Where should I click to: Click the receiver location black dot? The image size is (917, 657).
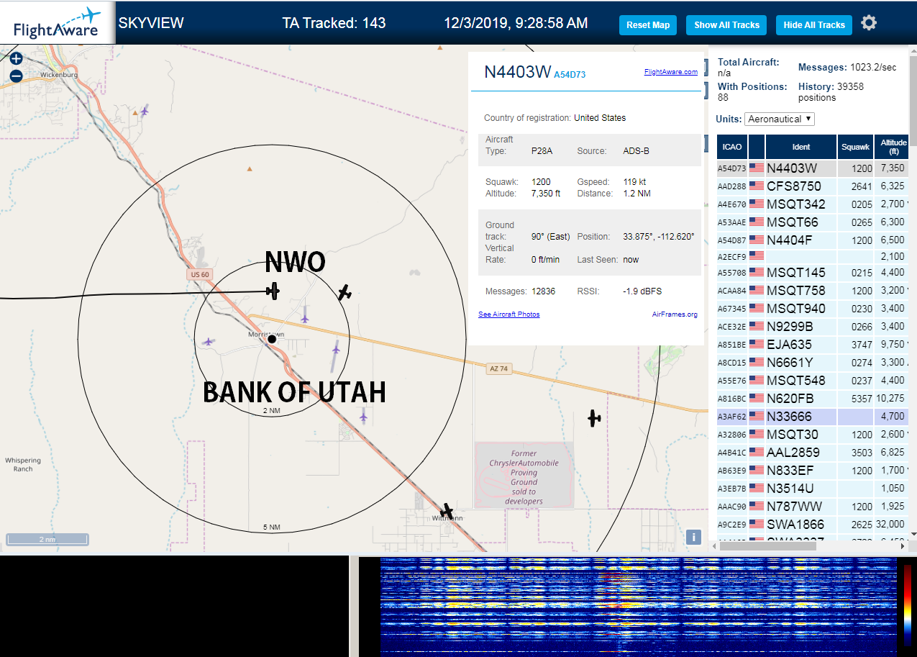[x=272, y=339]
